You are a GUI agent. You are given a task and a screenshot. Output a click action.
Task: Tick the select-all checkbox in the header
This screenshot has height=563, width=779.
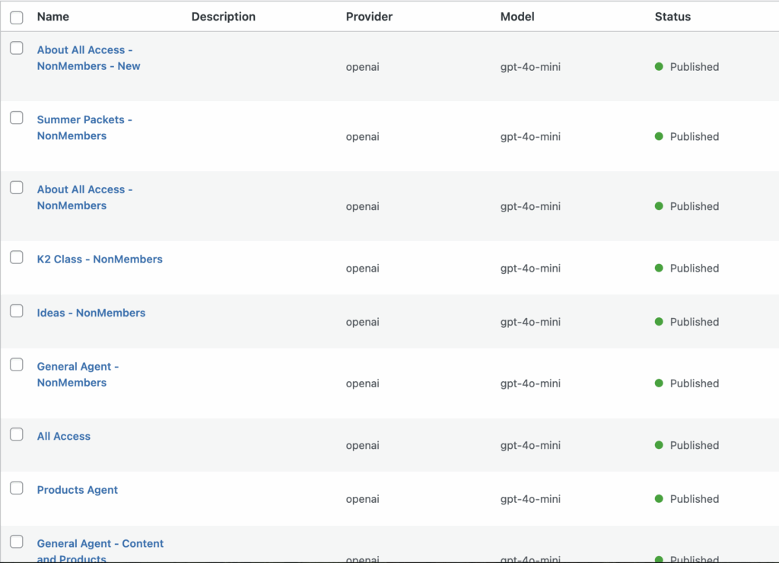coord(17,17)
